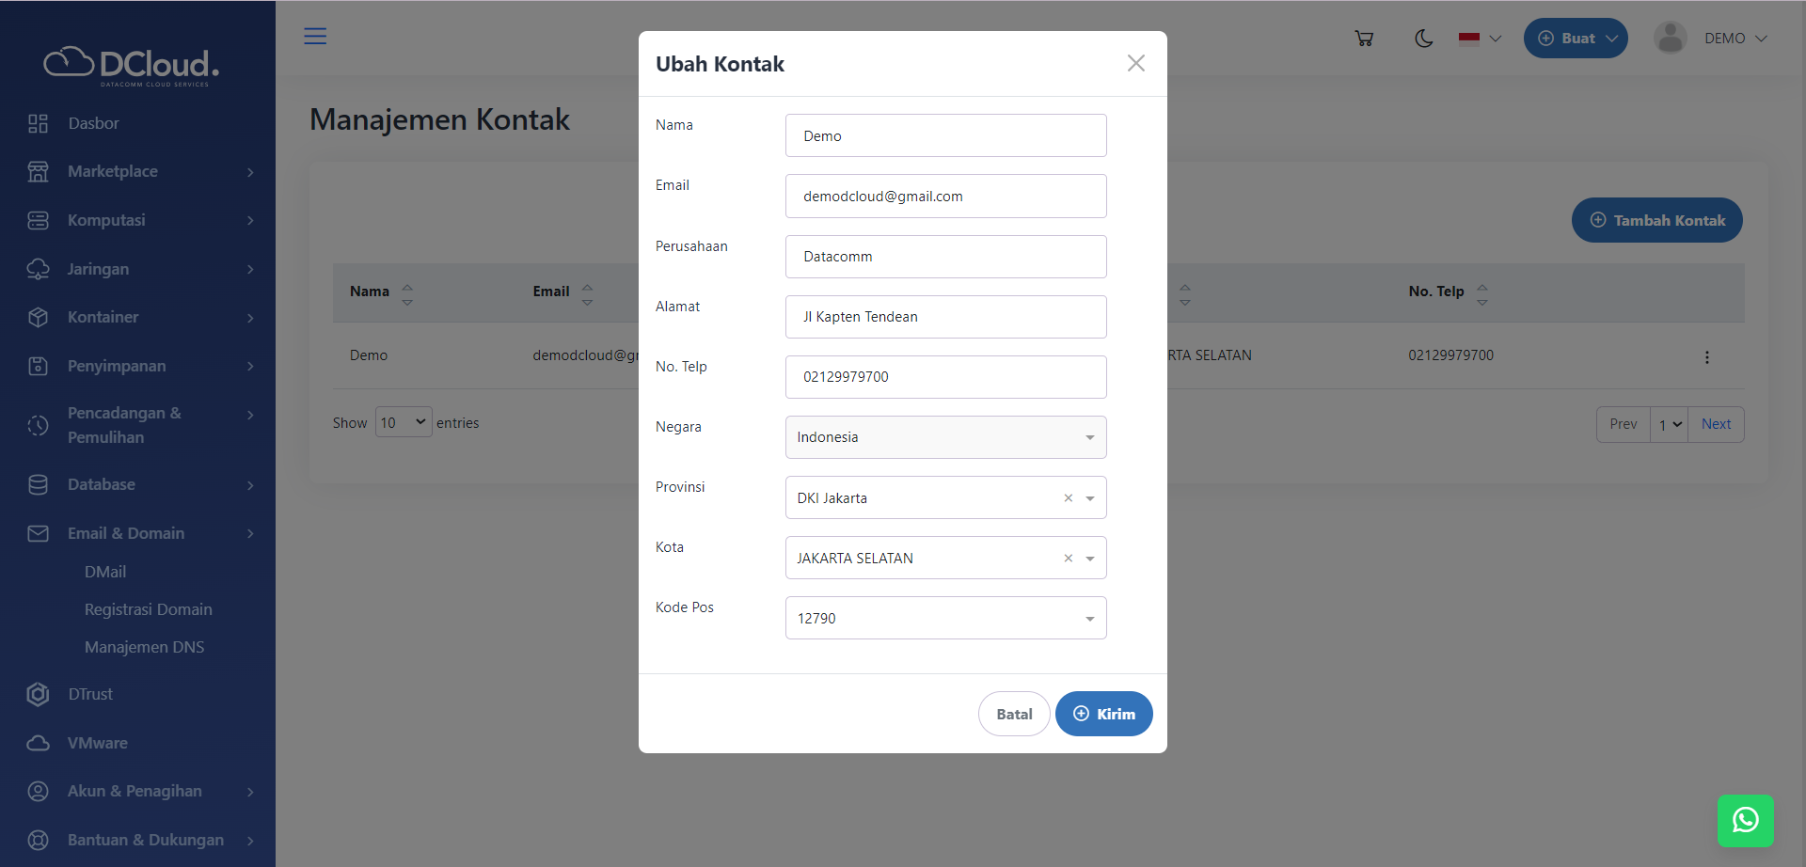The width and height of the screenshot is (1806, 867).
Task: Toggle dark mode moon icon
Action: (x=1423, y=39)
